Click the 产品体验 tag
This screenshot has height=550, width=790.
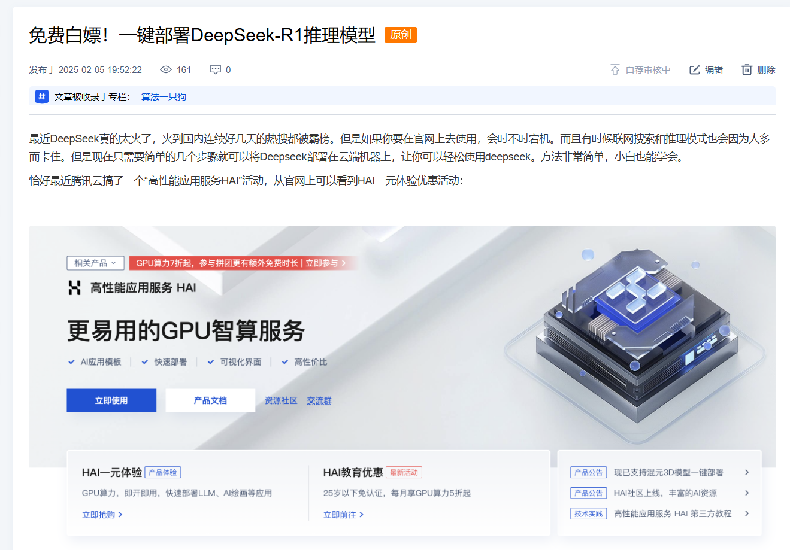(x=163, y=472)
